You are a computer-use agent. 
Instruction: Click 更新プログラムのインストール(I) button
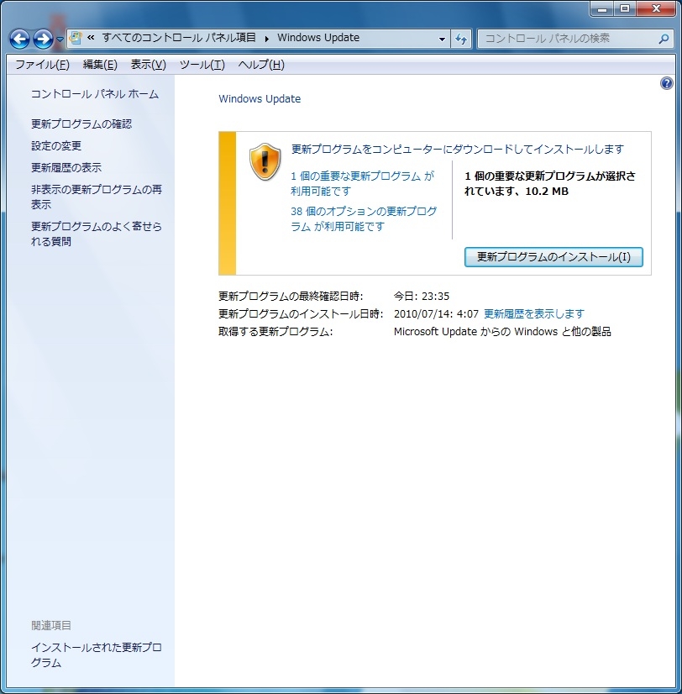[553, 257]
